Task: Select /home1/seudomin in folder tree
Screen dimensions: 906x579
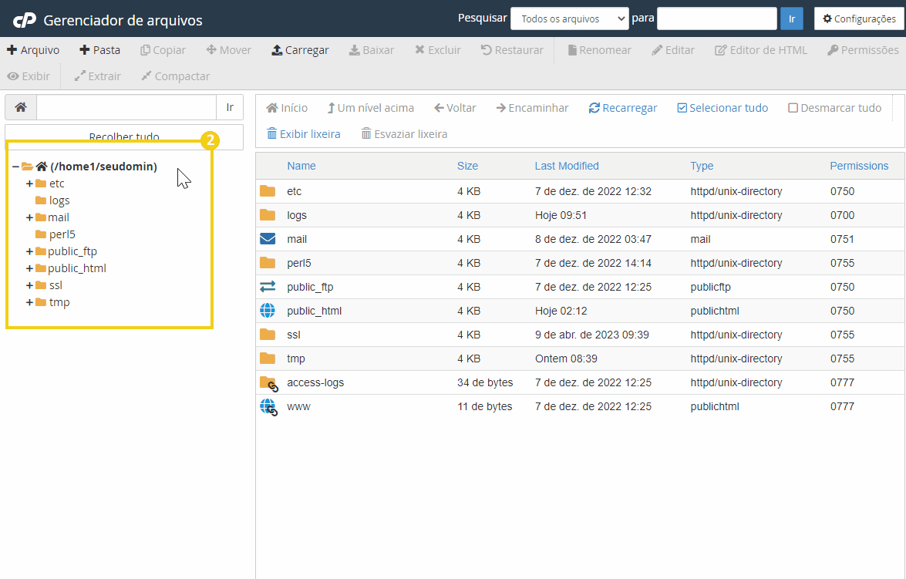Action: (103, 167)
